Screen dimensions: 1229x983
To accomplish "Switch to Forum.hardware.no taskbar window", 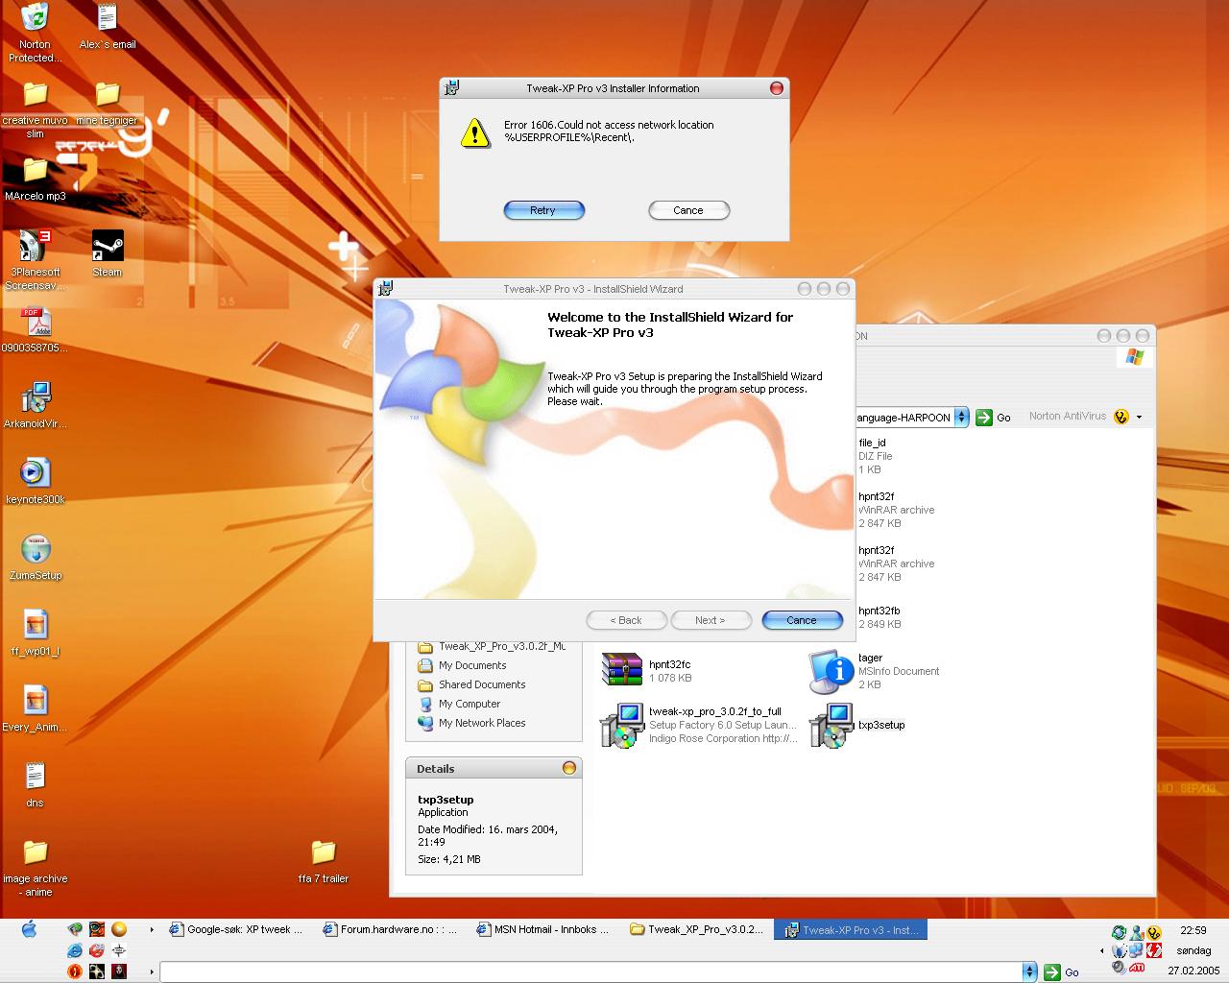I will 390,929.
